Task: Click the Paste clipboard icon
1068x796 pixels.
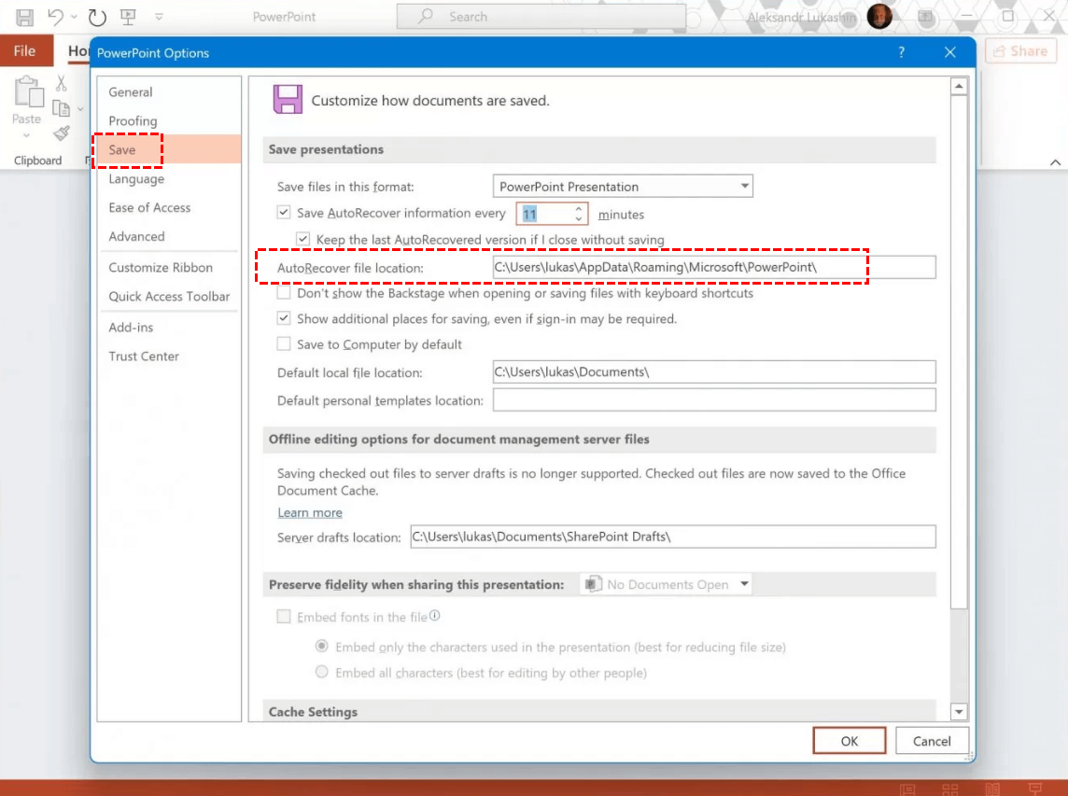Action: [x=28, y=92]
